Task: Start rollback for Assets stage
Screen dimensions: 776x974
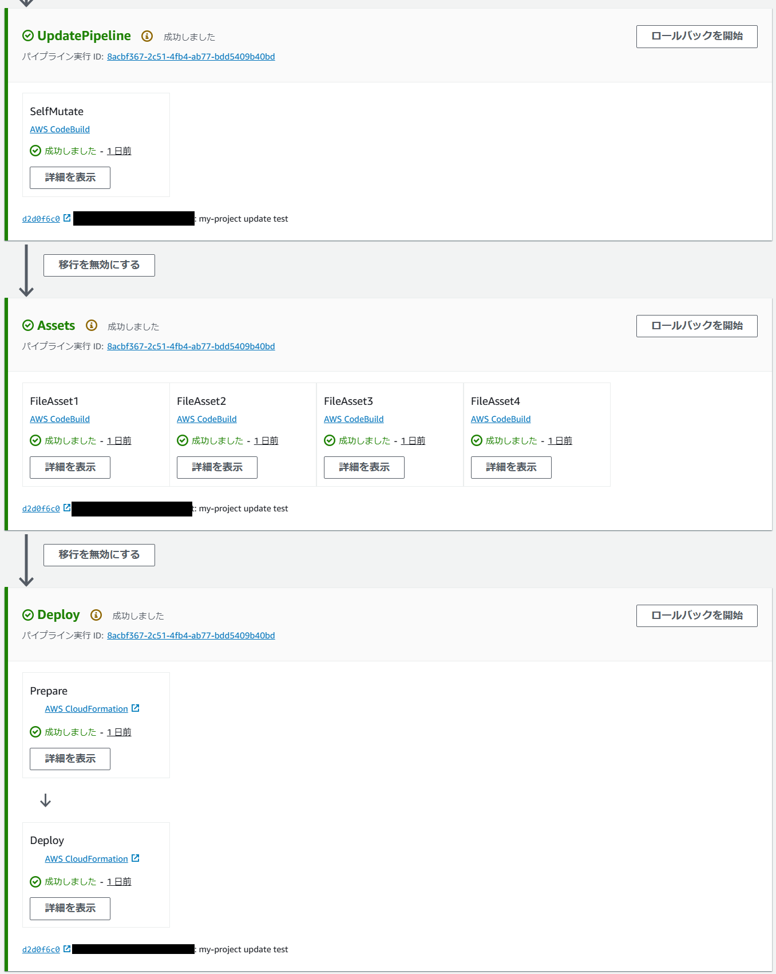Action: (696, 326)
